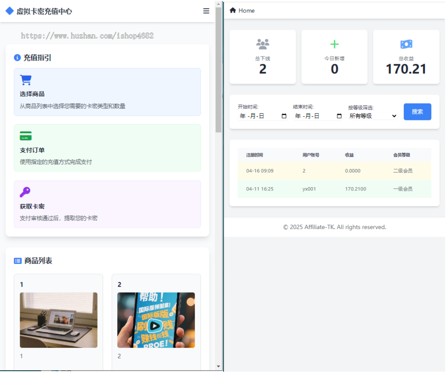Image resolution: width=447 pixels, height=373 pixels.
Task: Click the 注册时间 column header
Action: (x=255, y=155)
